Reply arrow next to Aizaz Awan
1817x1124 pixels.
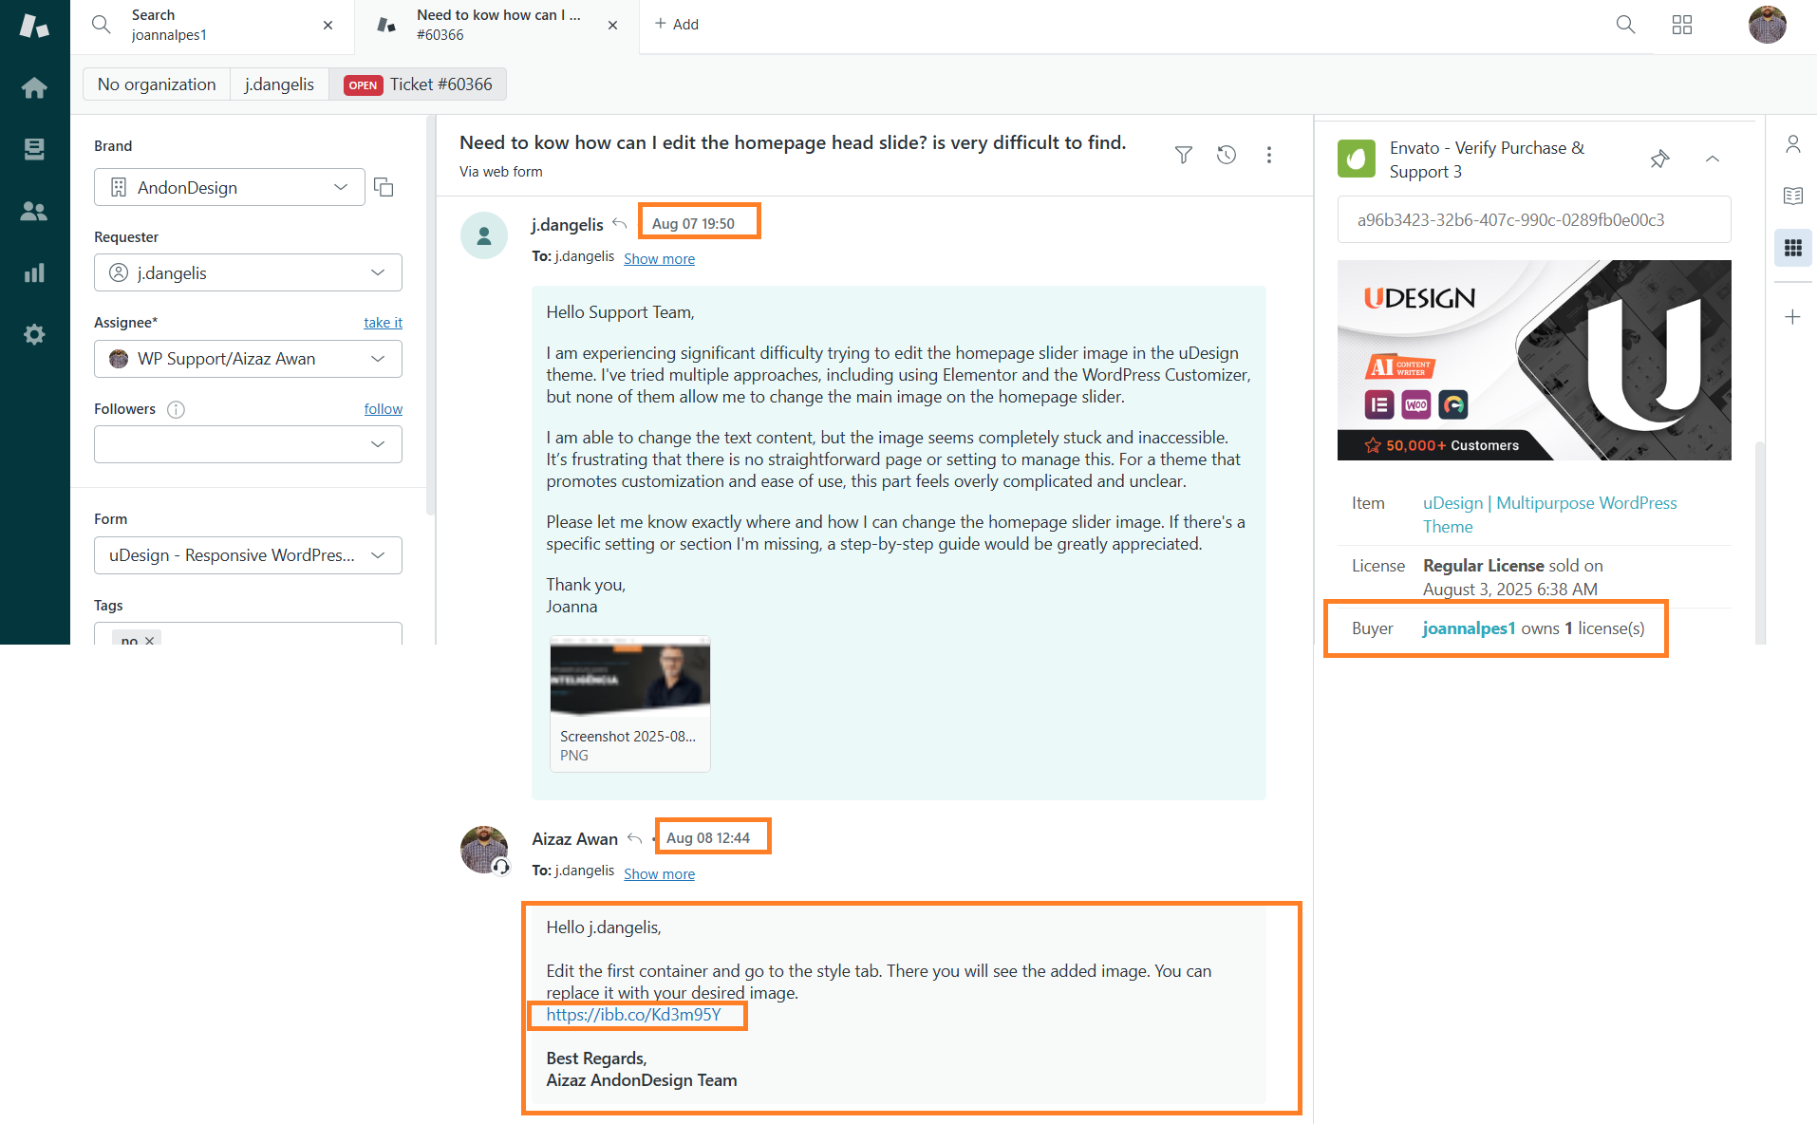(x=635, y=838)
